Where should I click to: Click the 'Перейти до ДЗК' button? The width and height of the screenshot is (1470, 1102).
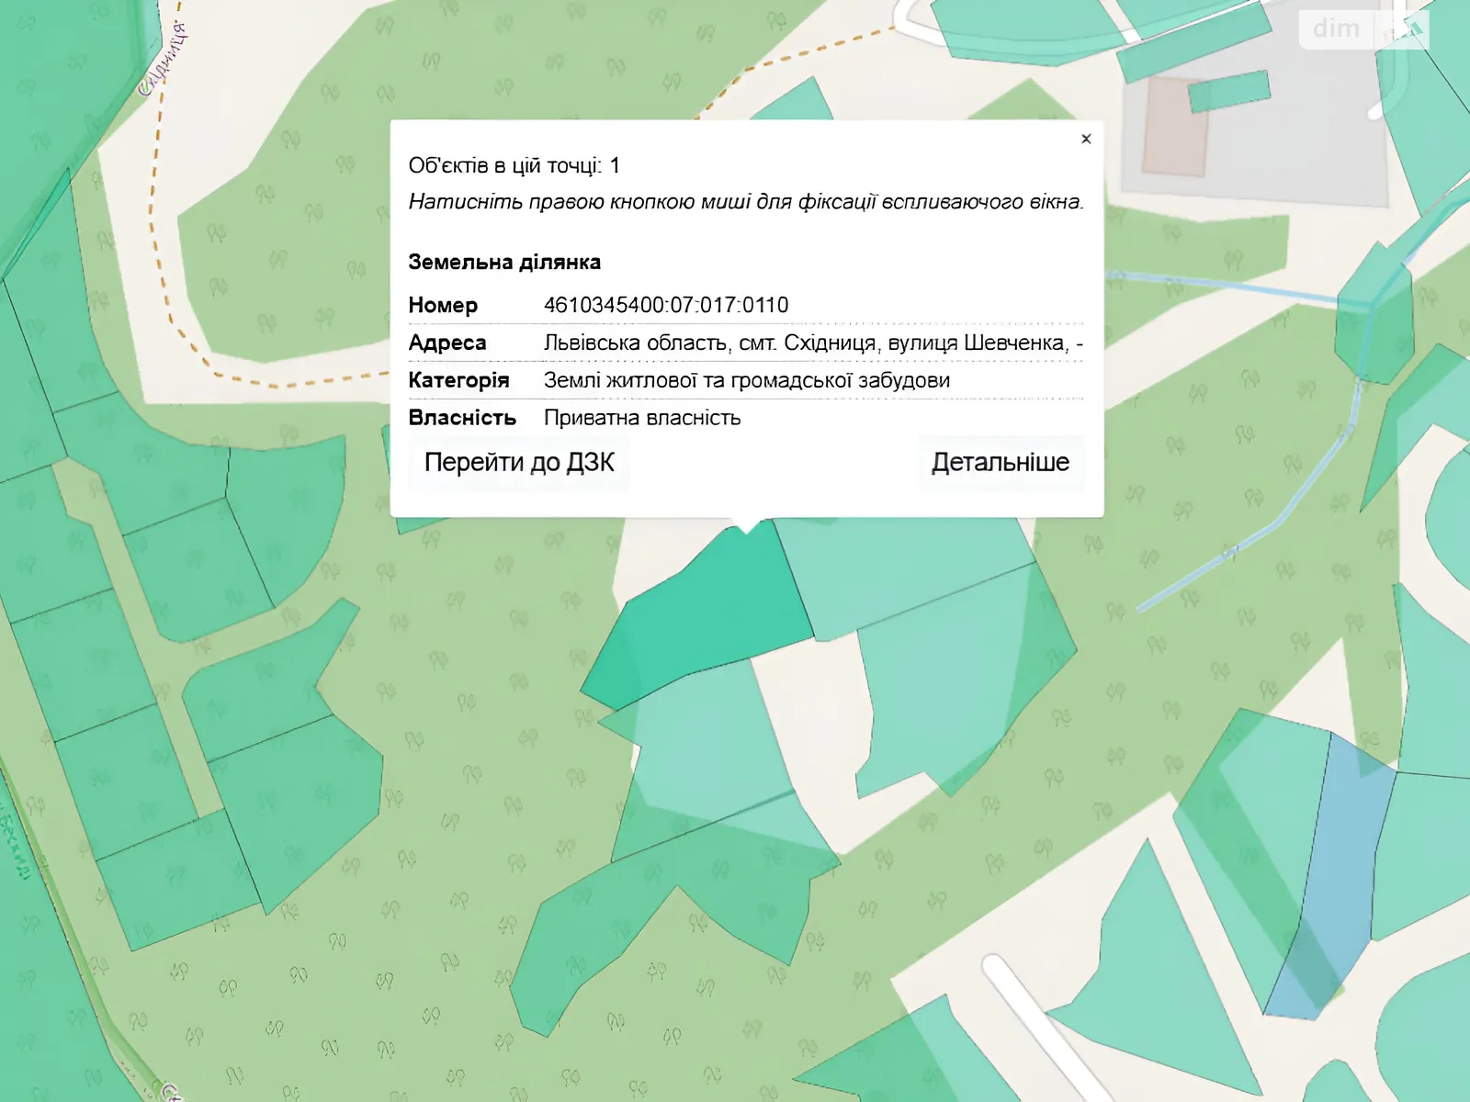tap(519, 463)
